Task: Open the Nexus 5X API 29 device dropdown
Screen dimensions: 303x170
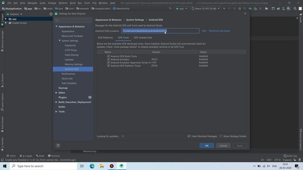Action: (x=205, y=8)
